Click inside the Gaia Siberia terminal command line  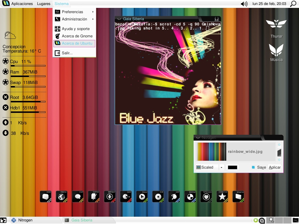click(x=168, y=26)
